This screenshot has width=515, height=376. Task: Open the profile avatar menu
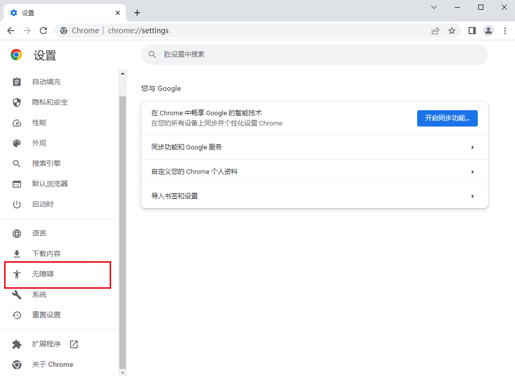tap(488, 31)
